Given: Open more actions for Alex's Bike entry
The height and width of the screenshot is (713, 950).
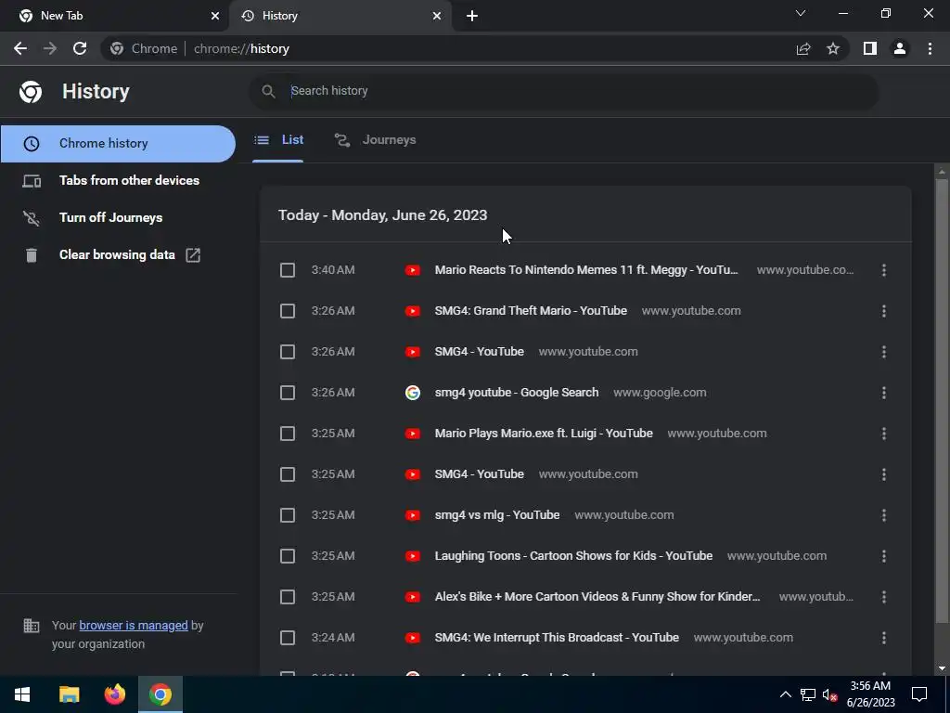Looking at the screenshot, I should (x=884, y=597).
